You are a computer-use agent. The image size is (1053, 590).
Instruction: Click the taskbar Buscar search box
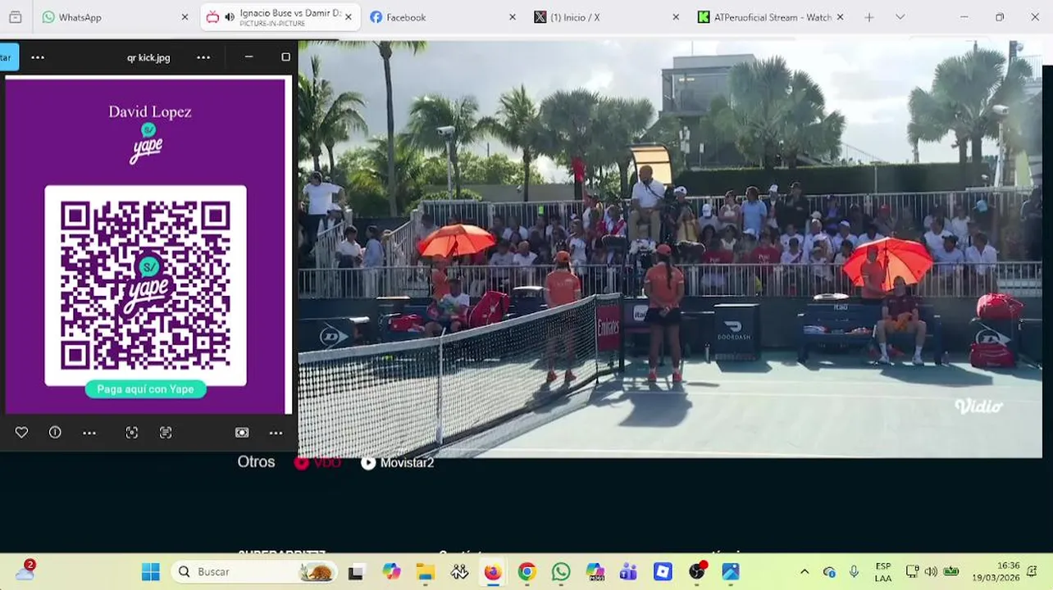(254, 572)
